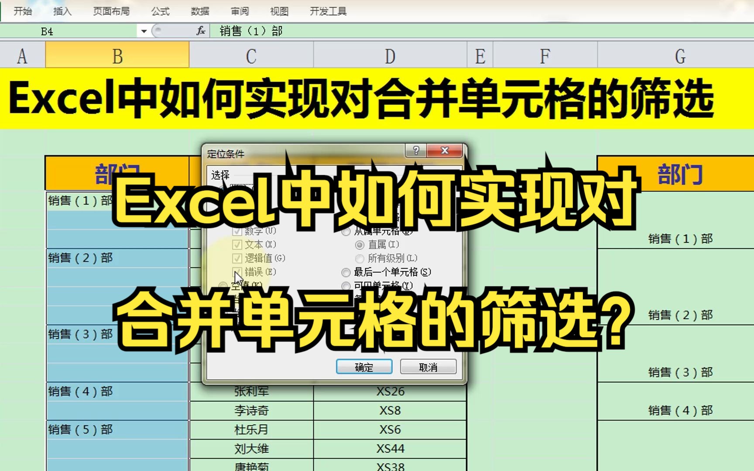Select the column G header
Viewport: 754px width, 471px height.
pos(680,55)
